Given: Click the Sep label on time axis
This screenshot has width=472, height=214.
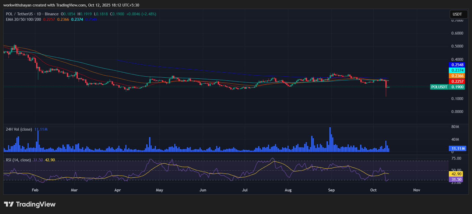Looking at the screenshot, I should (x=331, y=190).
